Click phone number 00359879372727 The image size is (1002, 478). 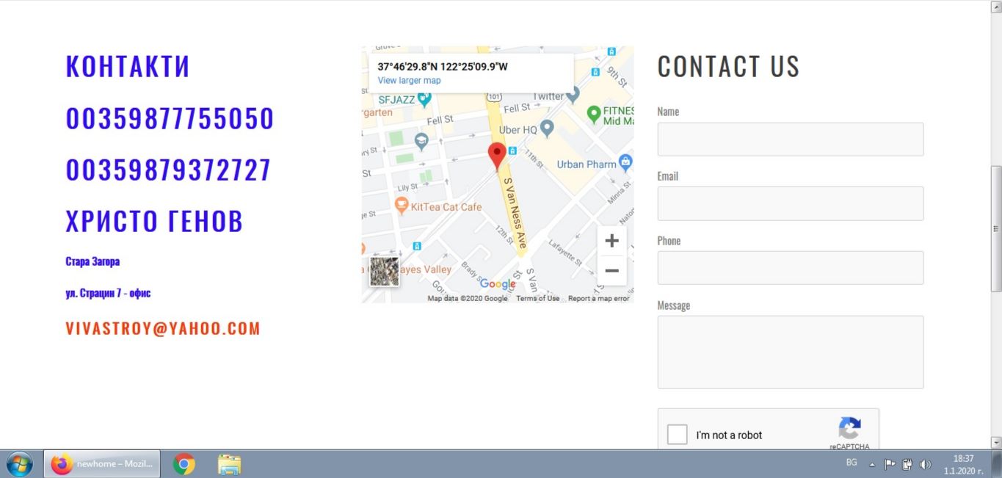click(x=168, y=170)
